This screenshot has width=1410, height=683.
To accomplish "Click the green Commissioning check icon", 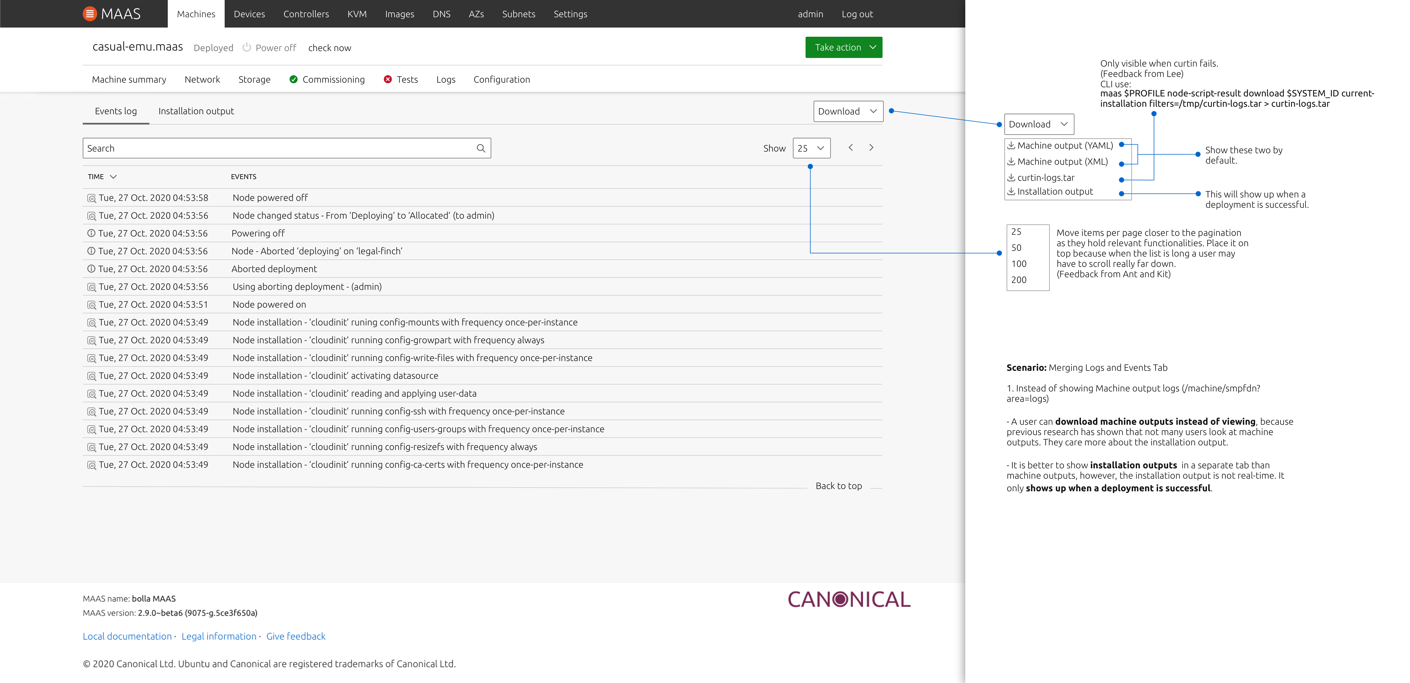I will 293,79.
